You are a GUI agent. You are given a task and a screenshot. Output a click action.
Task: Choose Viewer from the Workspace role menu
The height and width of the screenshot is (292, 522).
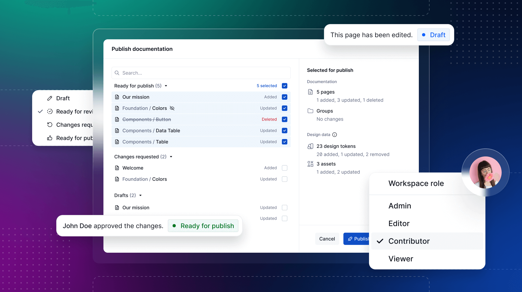(401, 259)
